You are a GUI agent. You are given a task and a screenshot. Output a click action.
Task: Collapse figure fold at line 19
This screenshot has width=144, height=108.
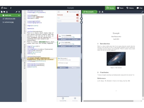pyautogui.click(x=26, y=46)
